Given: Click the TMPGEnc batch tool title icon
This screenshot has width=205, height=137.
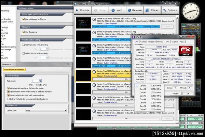Looking at the screenshot, I should [75, 4].
